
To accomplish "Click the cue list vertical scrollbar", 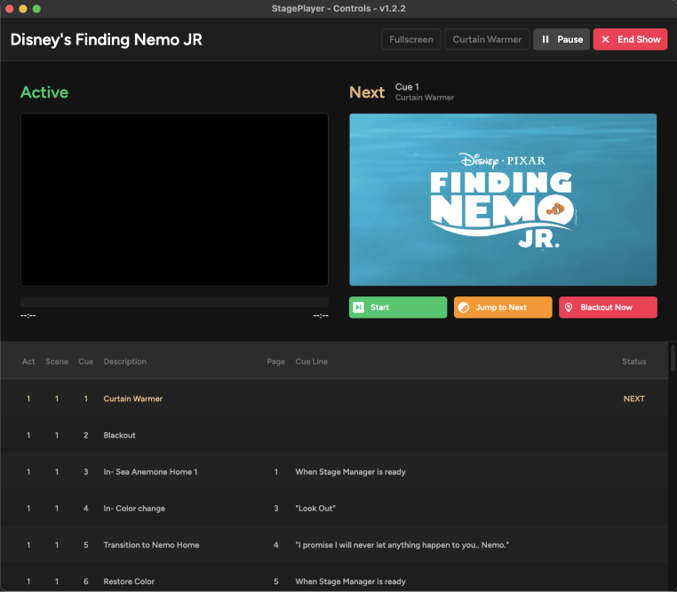I will (x=673, y=357).
